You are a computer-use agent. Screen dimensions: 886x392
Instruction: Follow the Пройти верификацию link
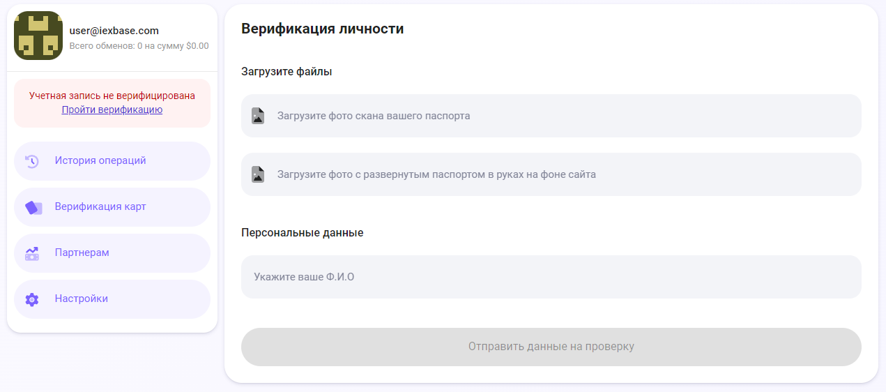click(112, 110)
